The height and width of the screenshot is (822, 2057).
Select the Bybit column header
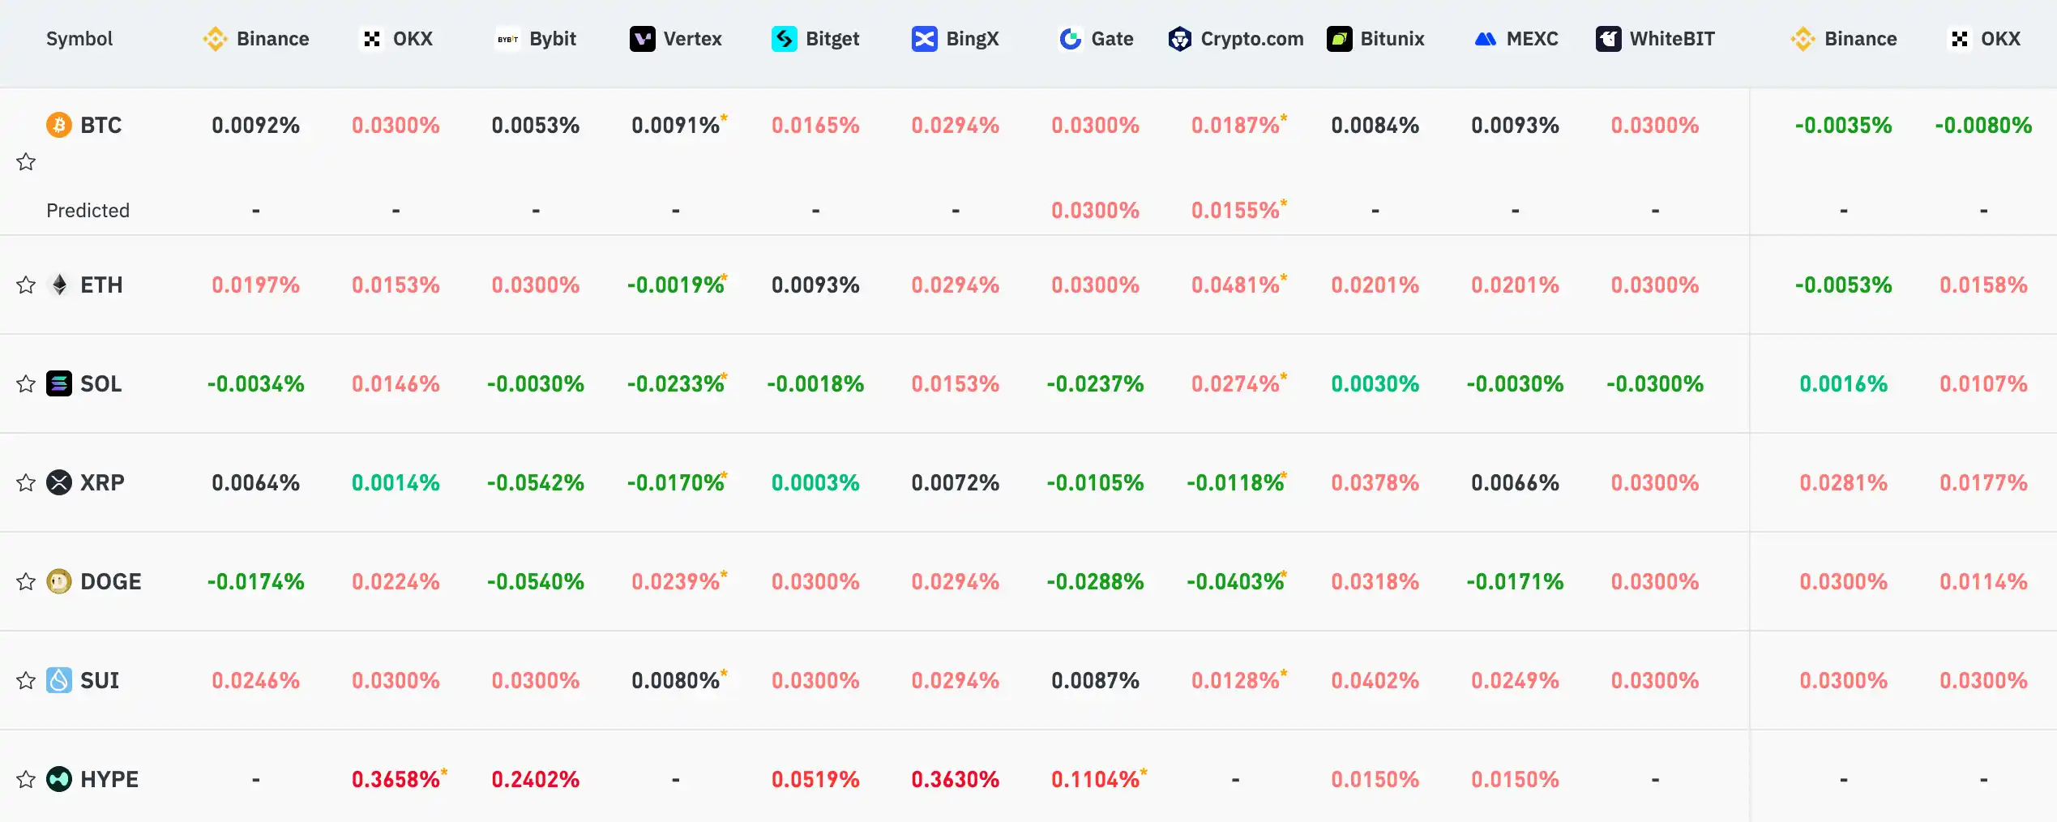536,39
